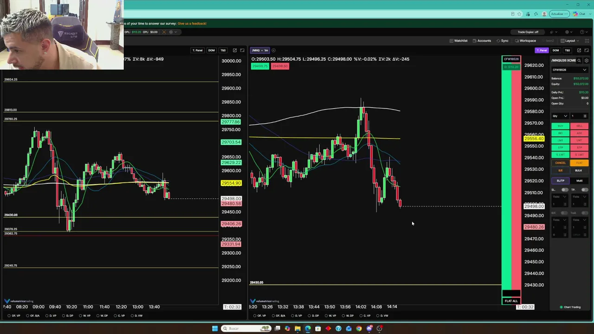The image size is (594, 334).
Task: Click the taskbar Buscar search box
Action: pos(246,328)
